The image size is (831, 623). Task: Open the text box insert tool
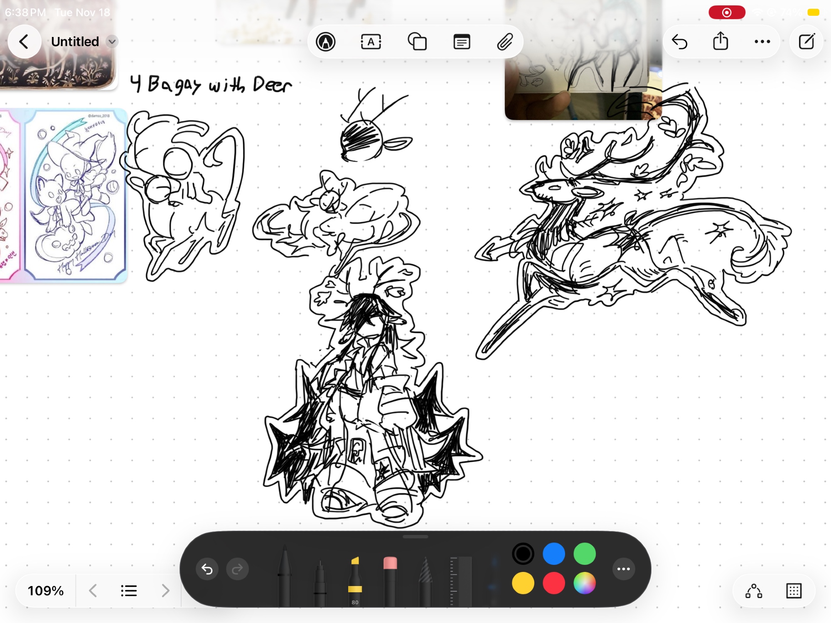(x=371, y=42)
